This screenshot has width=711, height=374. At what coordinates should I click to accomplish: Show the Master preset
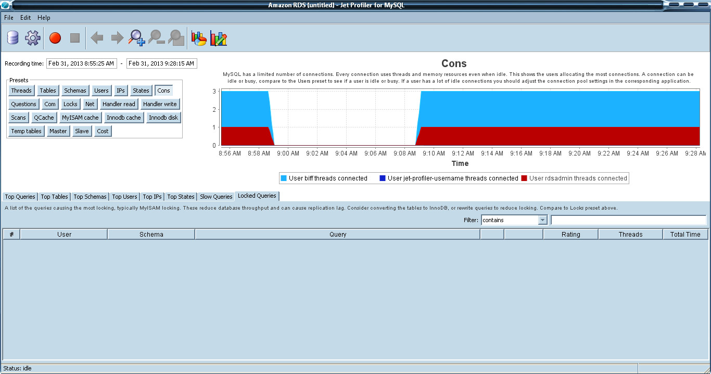tap(58, 131)
